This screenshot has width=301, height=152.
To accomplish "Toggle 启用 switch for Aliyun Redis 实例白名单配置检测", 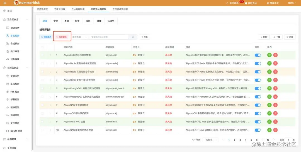I will pos(258,63).
